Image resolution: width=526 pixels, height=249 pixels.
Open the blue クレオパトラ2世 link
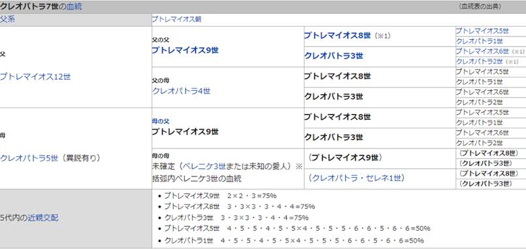(479, 61)
